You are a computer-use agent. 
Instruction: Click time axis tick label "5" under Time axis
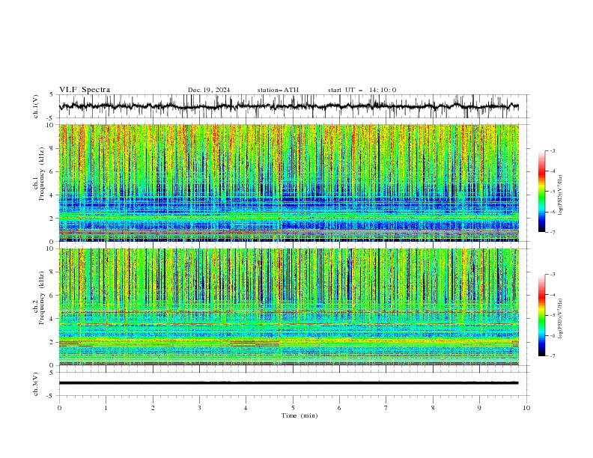point(293,408)
